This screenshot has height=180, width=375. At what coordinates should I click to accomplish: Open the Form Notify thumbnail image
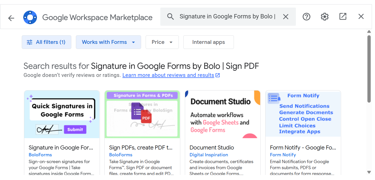tap(303, 114)
